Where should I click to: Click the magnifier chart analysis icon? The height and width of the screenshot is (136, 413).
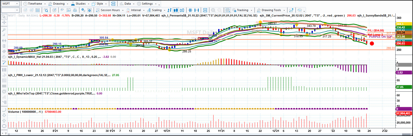click(46, 10)
